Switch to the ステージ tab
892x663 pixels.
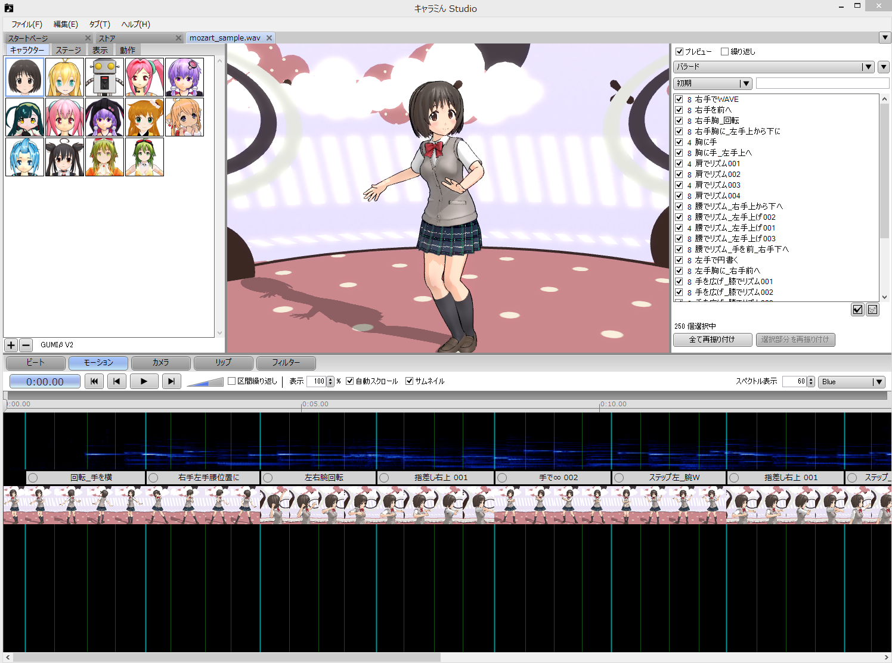[67, 50]
